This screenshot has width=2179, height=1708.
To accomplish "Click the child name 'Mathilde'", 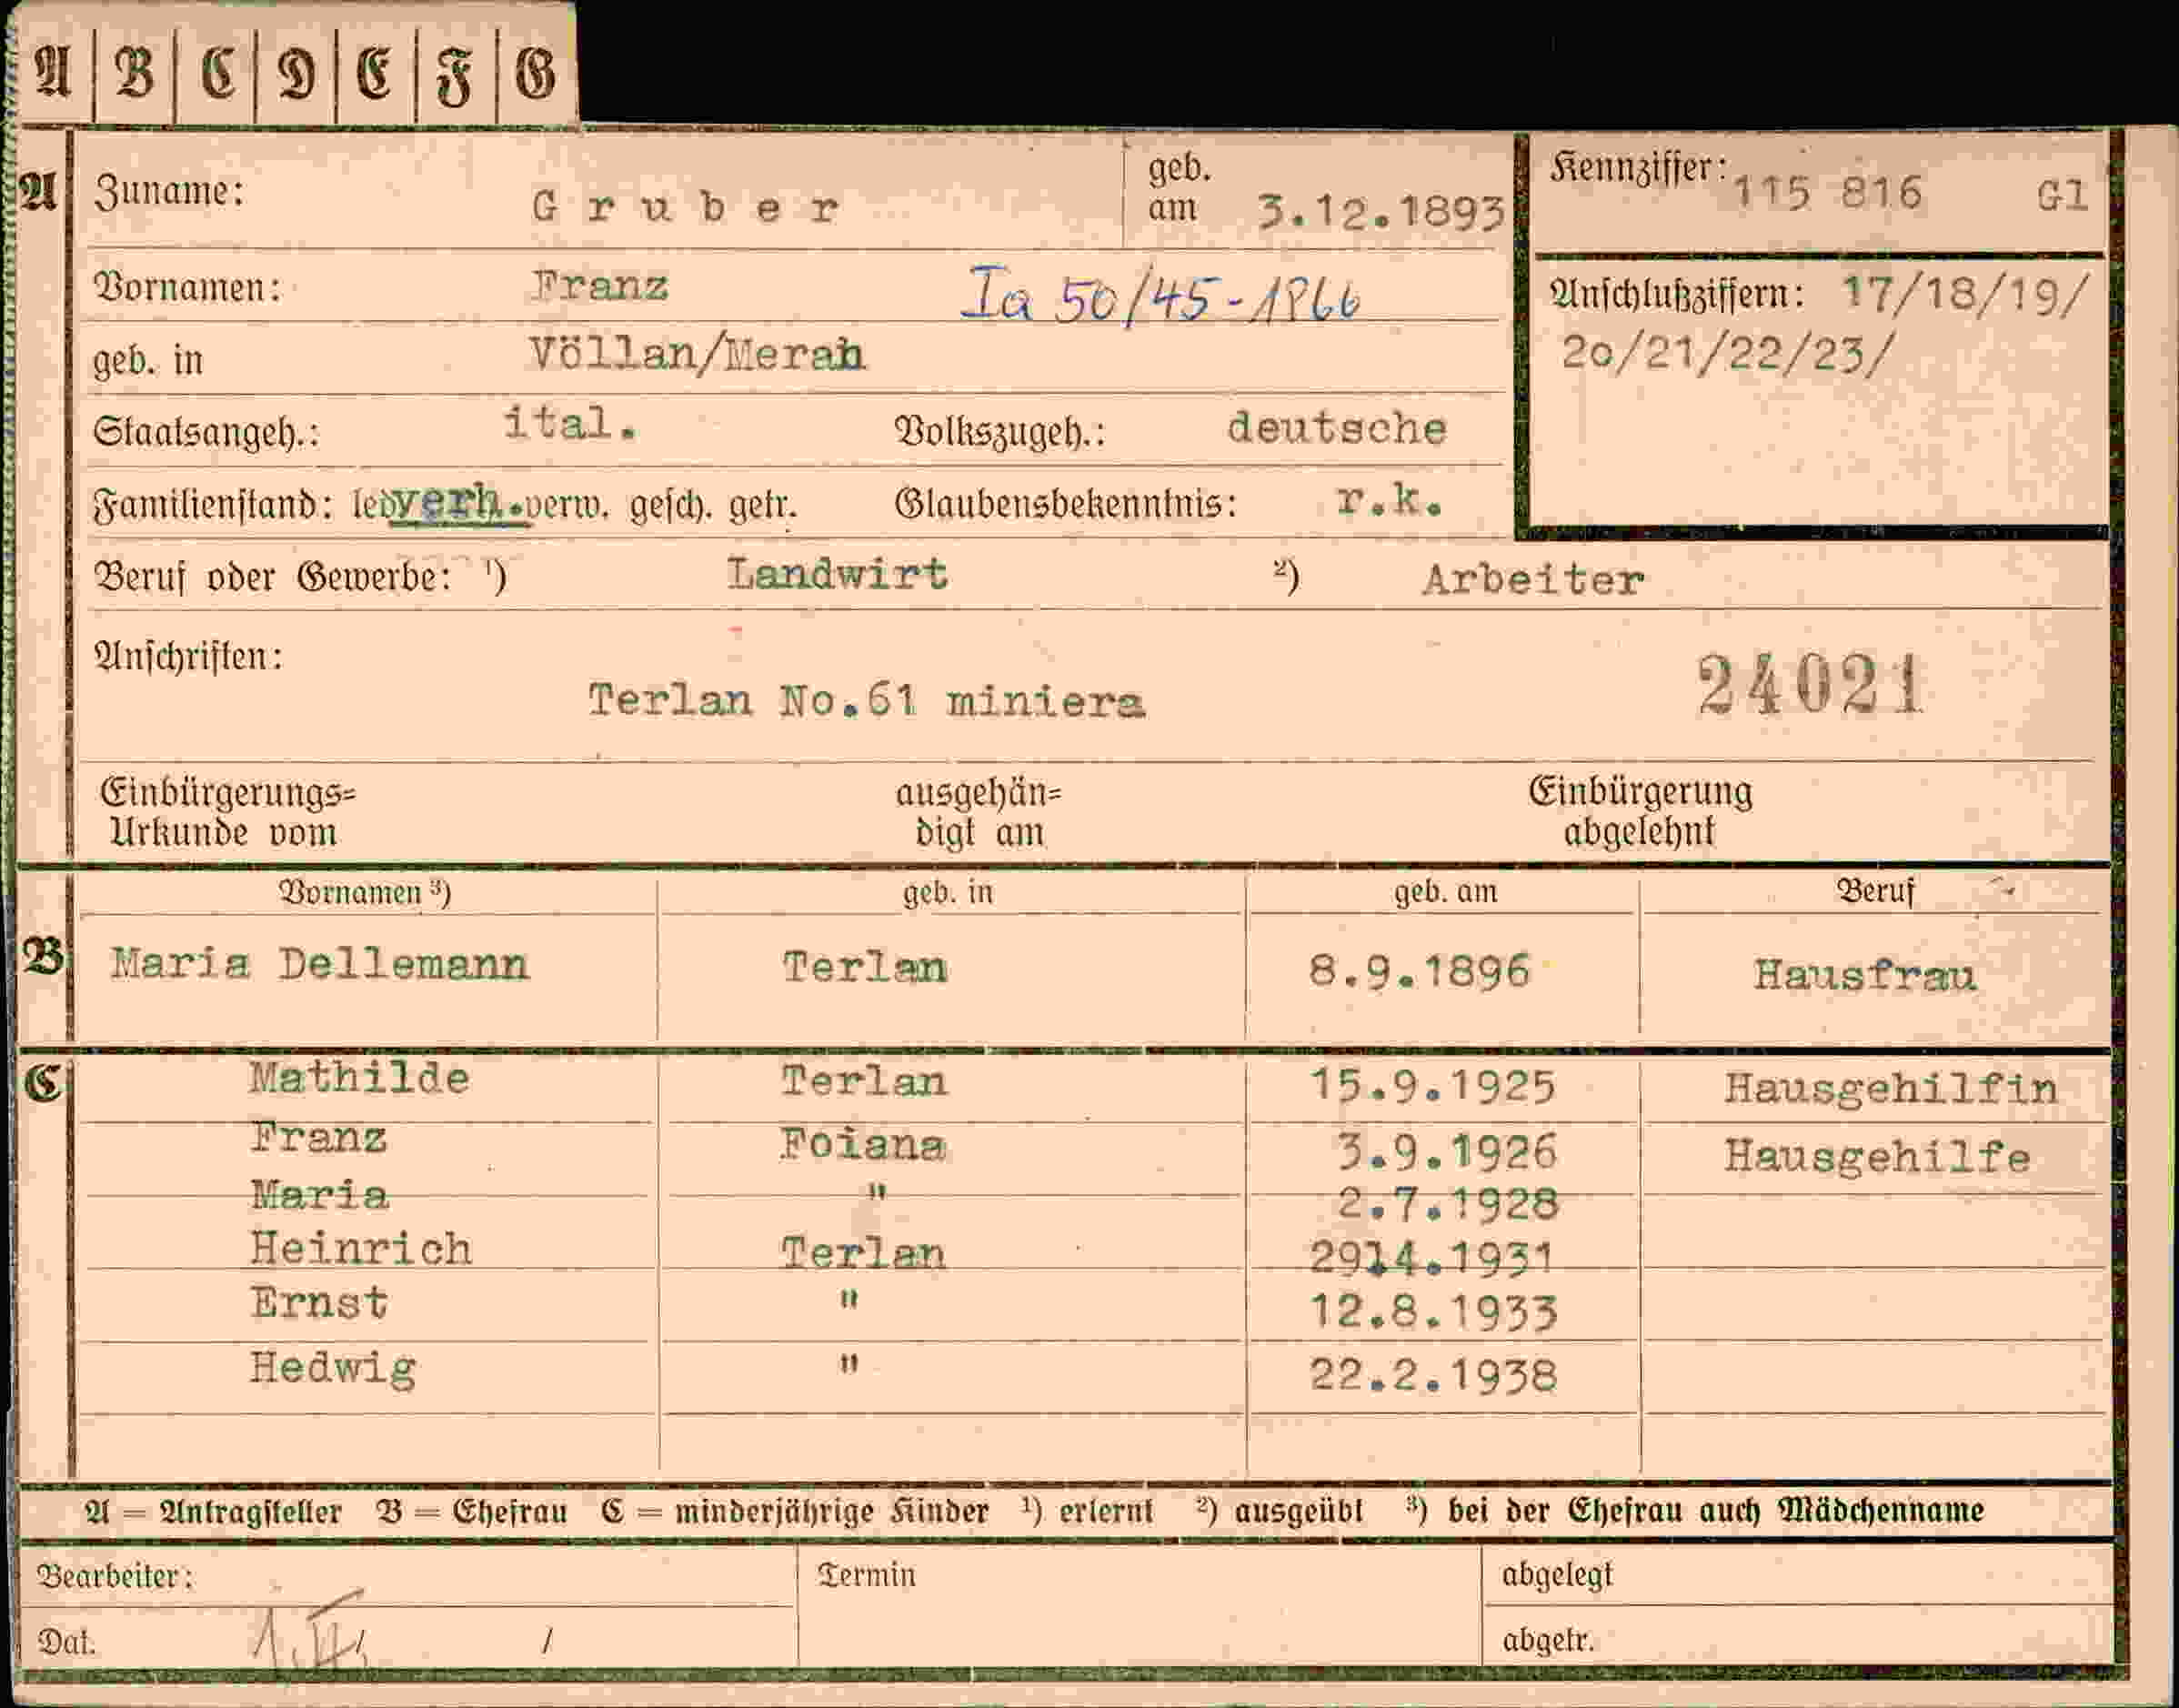I will [359, 1078].
